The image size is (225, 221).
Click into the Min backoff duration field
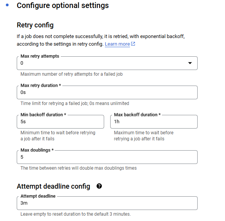[x=60, y=122]
